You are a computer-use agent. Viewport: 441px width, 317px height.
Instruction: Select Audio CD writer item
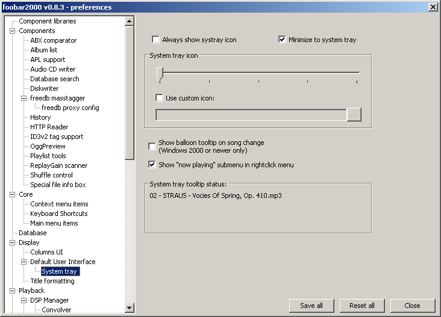(x=53, y=69)
